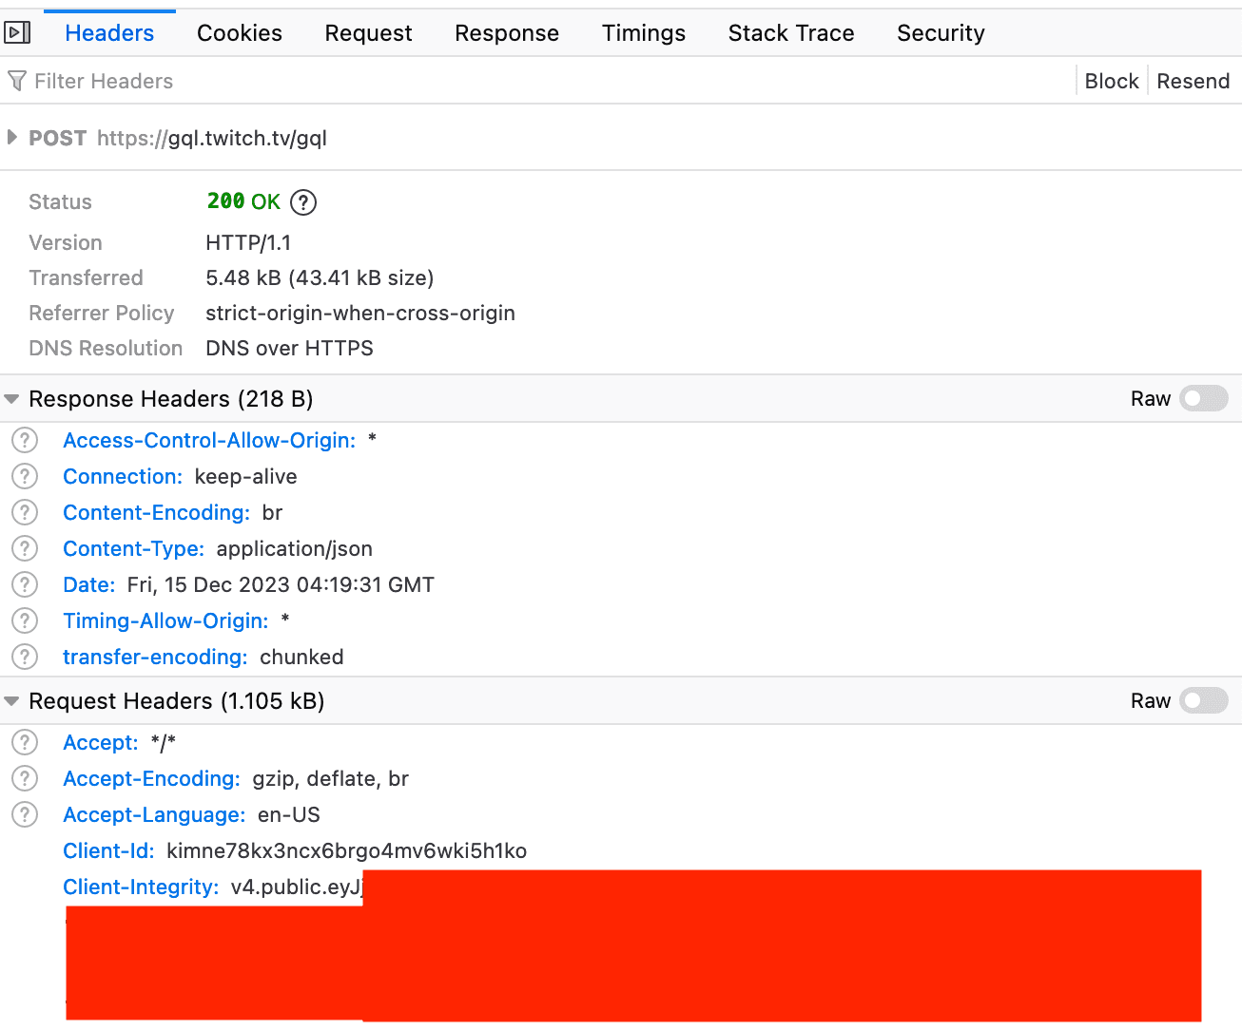Viewport: 1242px width, 1030px height.
Task: Click help icon beside Date header
Action: click(25, 585)
